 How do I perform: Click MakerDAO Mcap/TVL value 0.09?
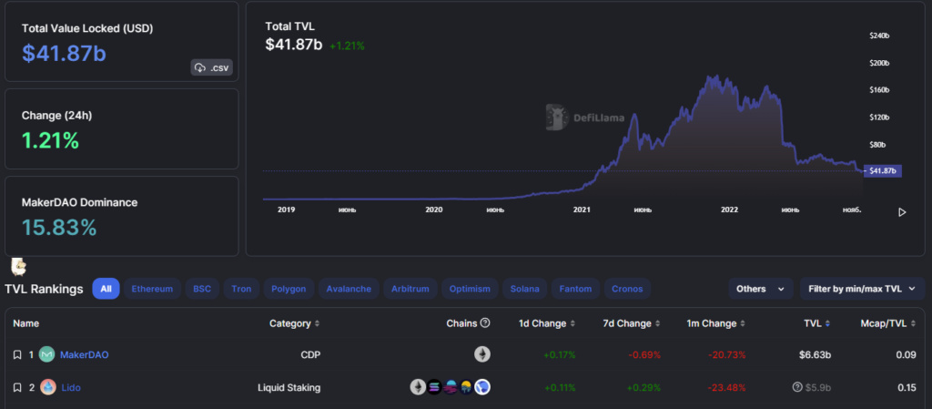(x=907, y=355)
